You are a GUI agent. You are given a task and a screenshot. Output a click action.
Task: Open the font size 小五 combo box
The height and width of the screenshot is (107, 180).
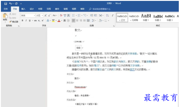tap(39, 15)
